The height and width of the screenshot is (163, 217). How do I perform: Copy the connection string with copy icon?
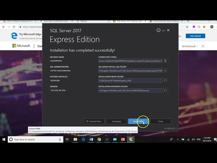(165, 61)
